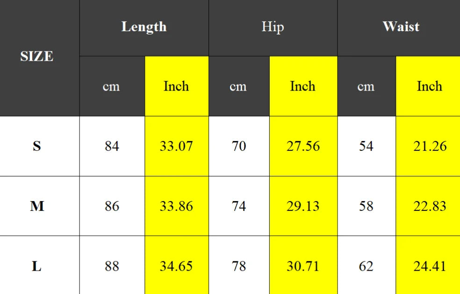Select the cm subheader under Hip

238,86
